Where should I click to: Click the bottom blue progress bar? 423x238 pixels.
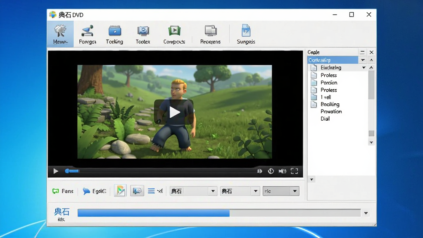(219, 213)
